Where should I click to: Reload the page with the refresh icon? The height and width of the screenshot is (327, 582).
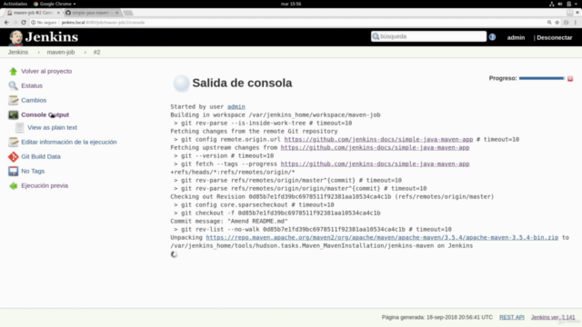[x=24, y=23]
